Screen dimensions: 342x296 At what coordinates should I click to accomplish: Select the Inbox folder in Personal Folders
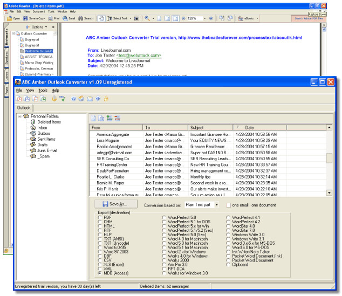click(42, 128)
